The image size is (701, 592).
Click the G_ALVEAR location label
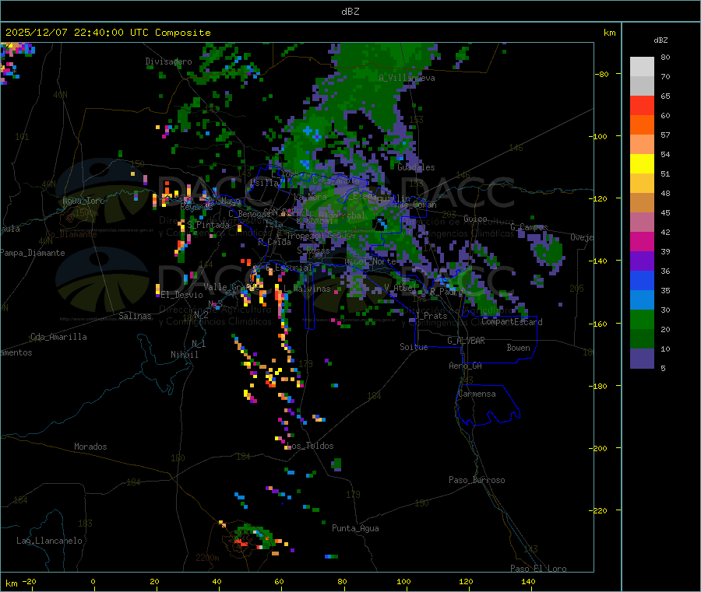466,341
